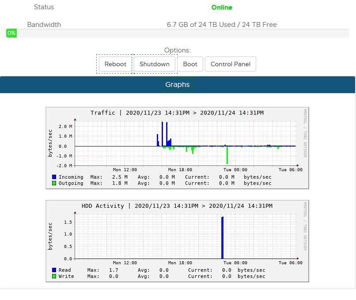Click the Bandwidth usage summary text
Image resolution: width=356 pixels, height=300 pixels.
222,25
